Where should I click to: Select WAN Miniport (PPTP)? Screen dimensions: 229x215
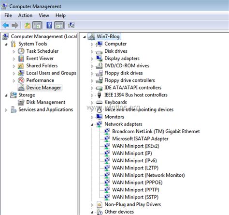coord(136,190)
